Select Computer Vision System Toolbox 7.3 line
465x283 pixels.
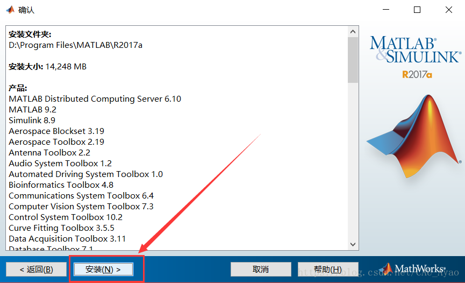pos(81,207)
